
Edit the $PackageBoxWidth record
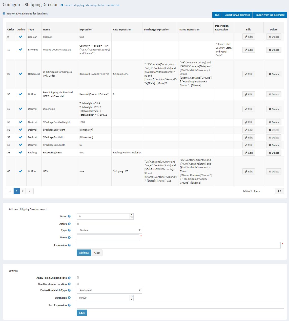(x=249, y=138)
